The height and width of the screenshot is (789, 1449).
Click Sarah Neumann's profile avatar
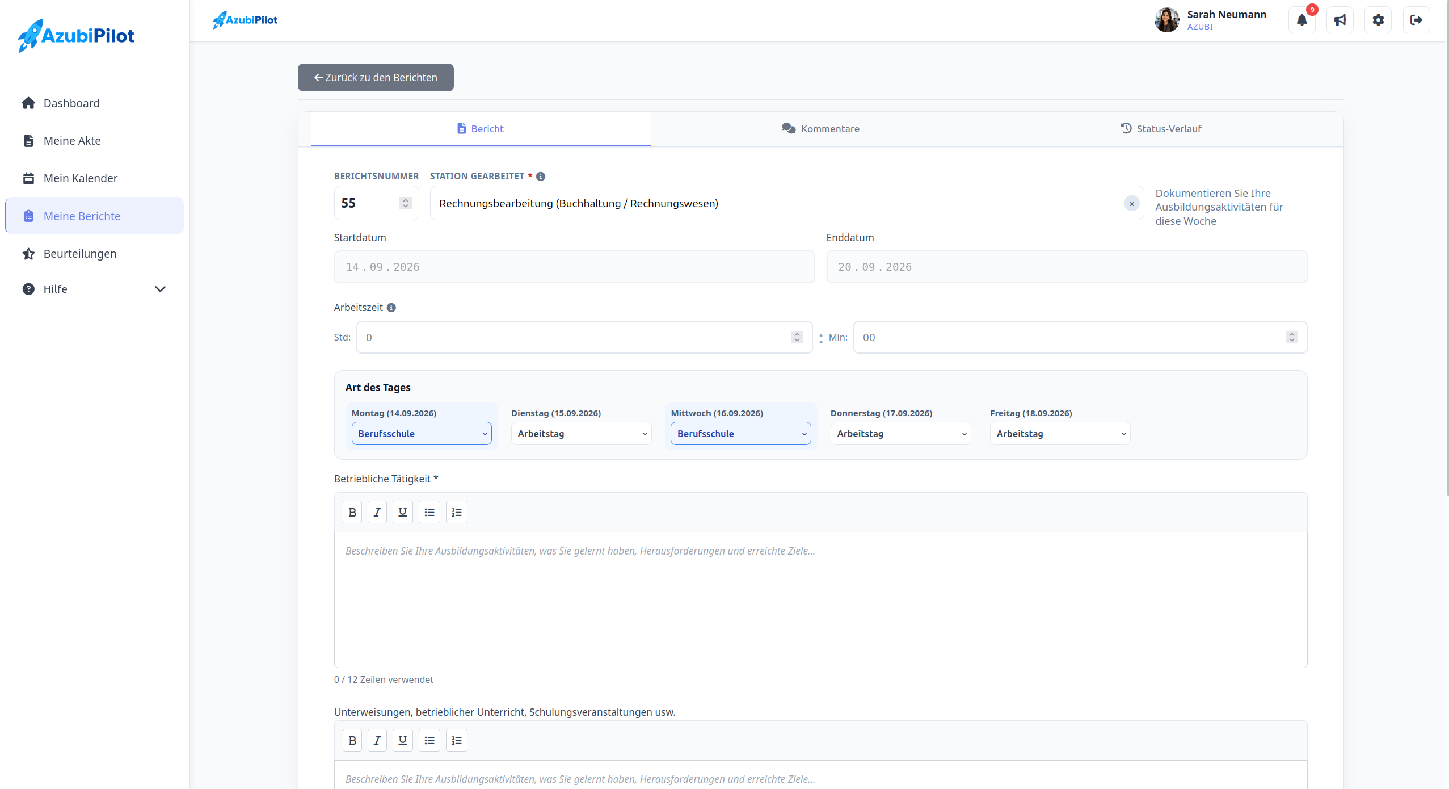(x=1166, y=20)
